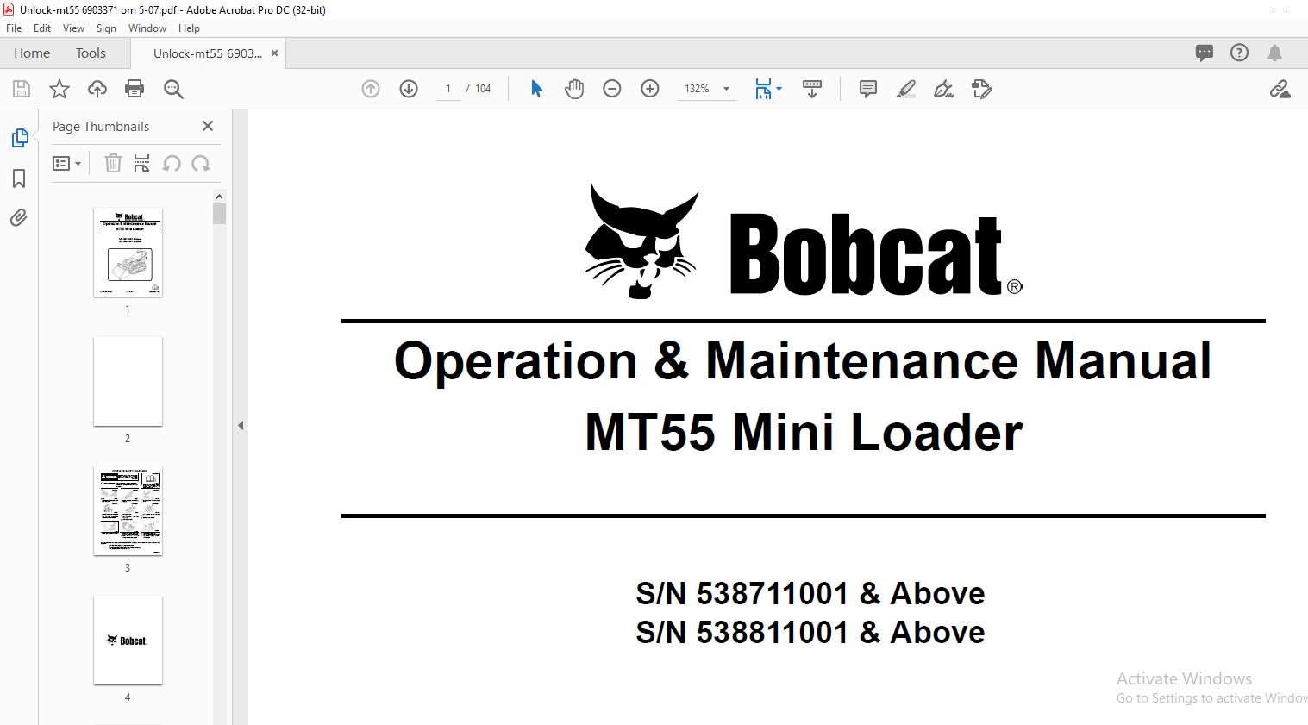Viewport: 1308px width, 725px height.
Task: Click the thumbnail panel scrollbar thumb
Action: pos(219,214)
